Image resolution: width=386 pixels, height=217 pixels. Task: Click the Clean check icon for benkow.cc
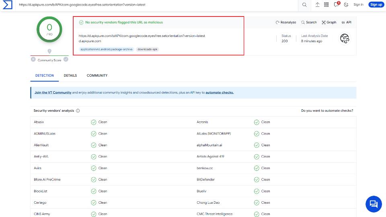(x=257, y=168)
